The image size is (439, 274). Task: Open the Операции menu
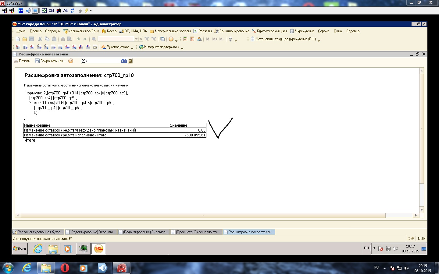(53, 31)
